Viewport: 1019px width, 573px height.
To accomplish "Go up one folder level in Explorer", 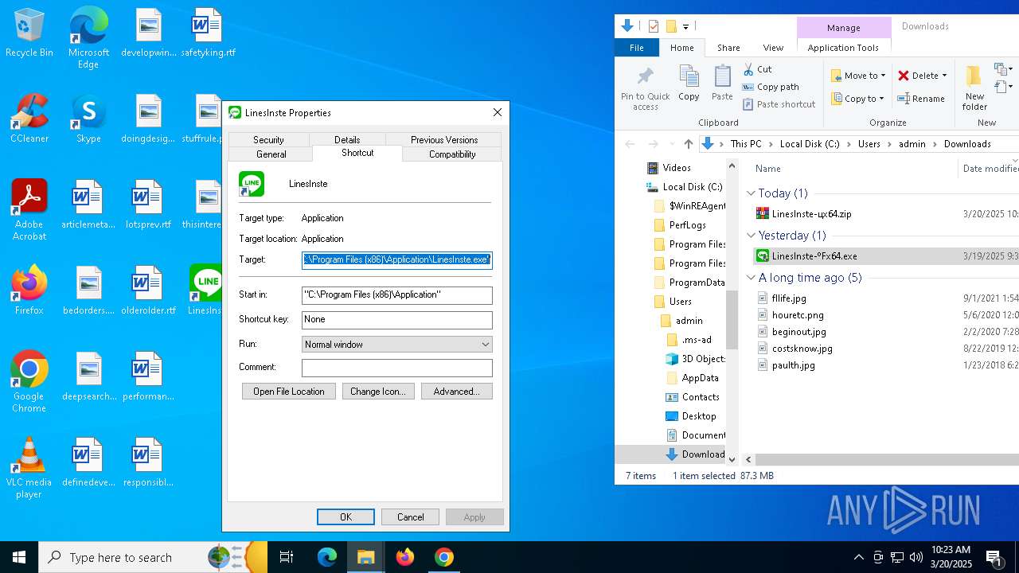I will point(689,144).
